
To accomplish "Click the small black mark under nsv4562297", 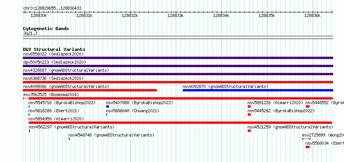I will coord(29,131).
